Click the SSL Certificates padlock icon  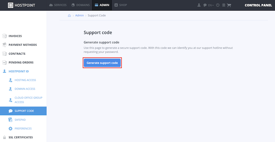(x=4, y=137)
